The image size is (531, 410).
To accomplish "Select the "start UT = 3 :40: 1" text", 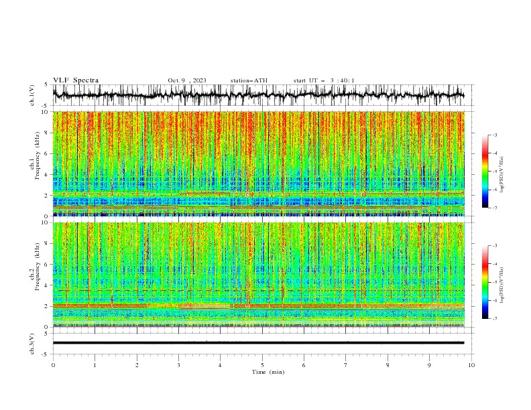I will [x=324, y=80].
